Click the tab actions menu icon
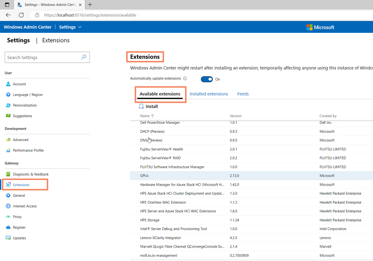373x261 pixels. [x=7, y=5]
